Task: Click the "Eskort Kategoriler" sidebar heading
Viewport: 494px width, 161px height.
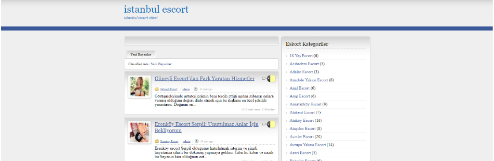Action: coord(307,44)
